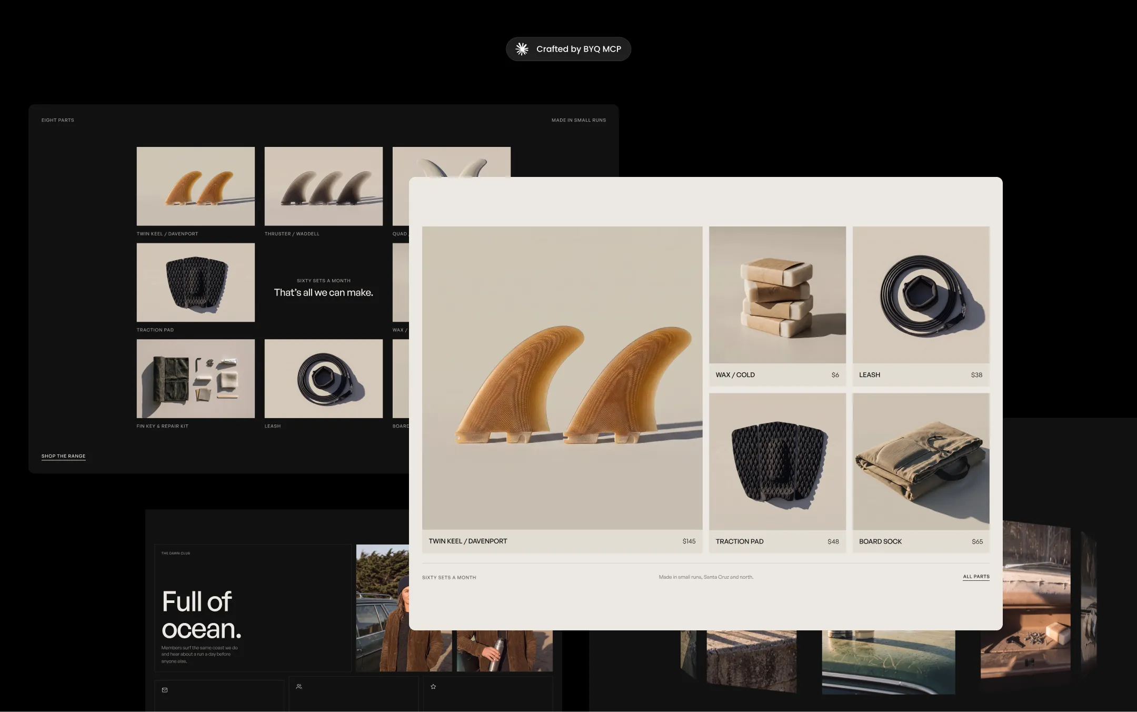This screenshot has height=712, width=1137.
Task: Follow the Shop the Range link
Action: 63,456
